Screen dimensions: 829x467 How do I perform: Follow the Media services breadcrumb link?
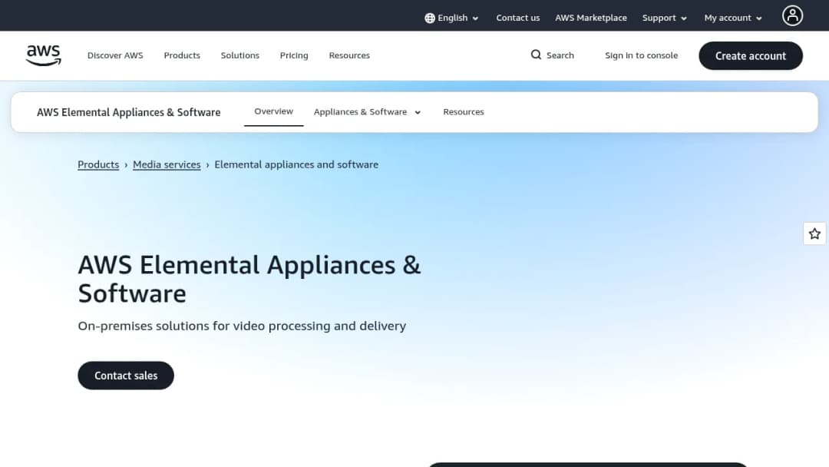click(167, 164)
